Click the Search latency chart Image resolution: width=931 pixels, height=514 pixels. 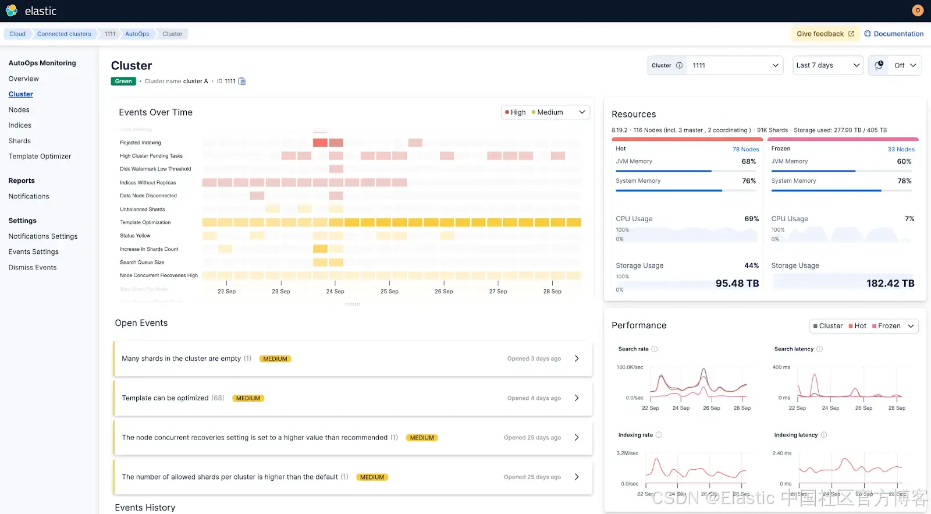(x=851, y=383)
